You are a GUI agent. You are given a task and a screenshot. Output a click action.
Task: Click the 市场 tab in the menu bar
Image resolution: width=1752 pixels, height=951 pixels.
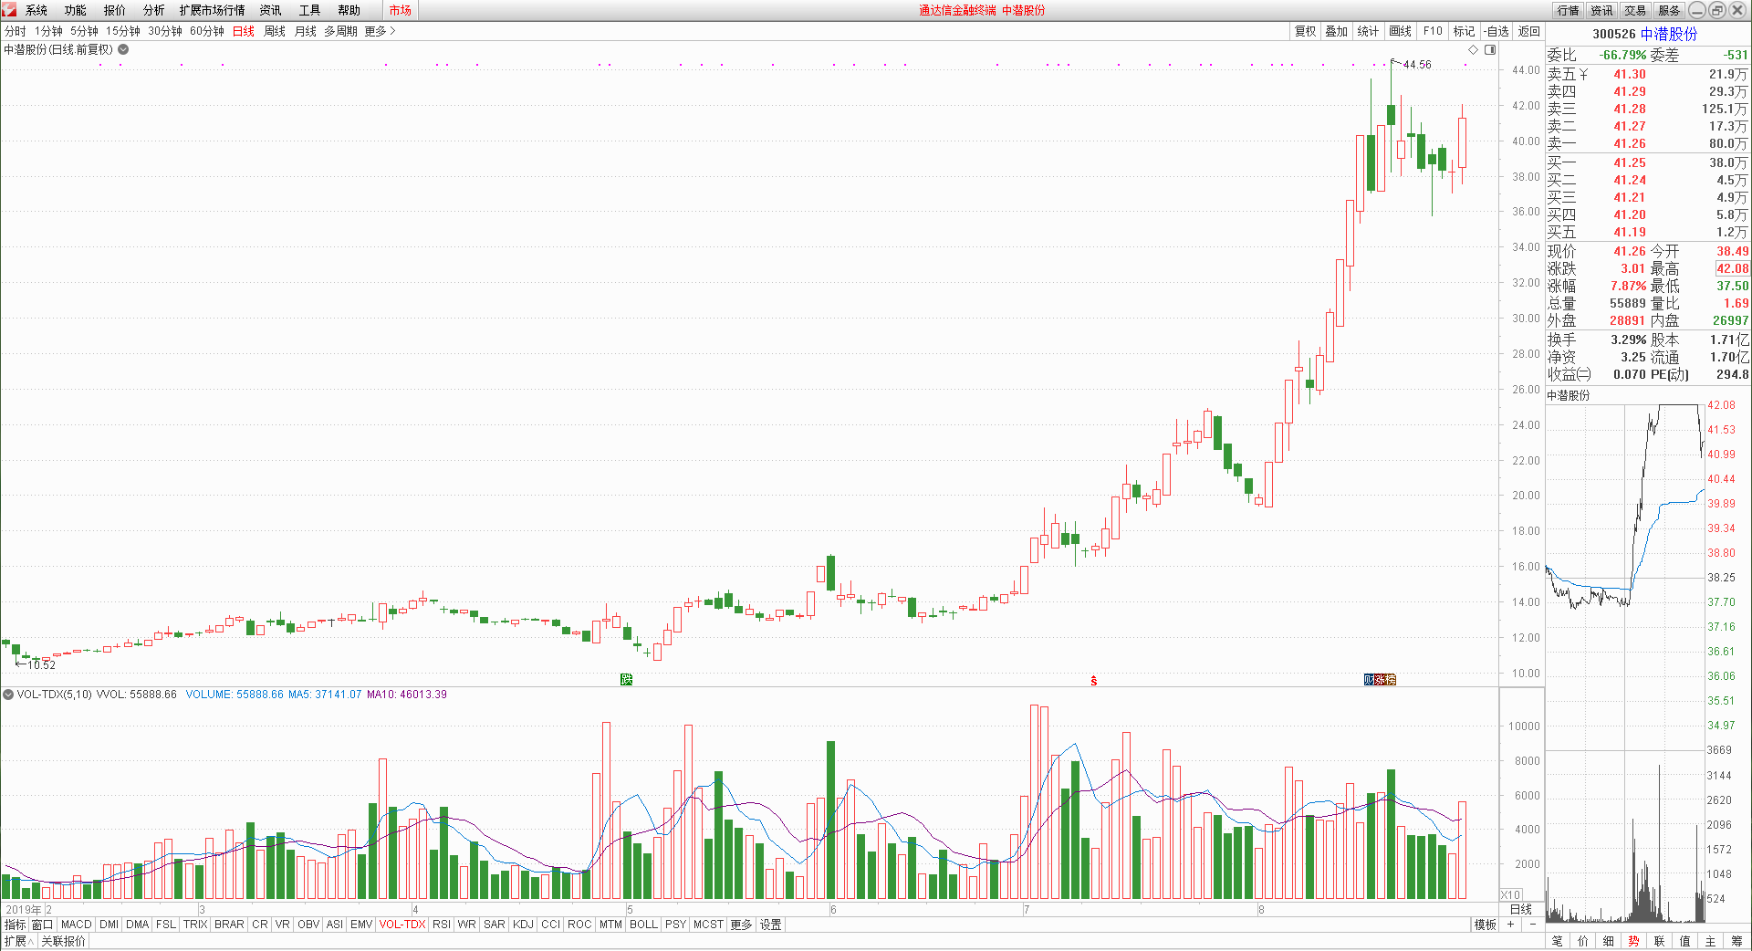(x=400, y=10)
